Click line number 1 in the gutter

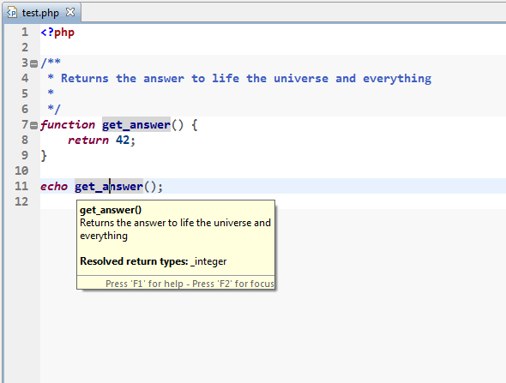click(25, 32)
